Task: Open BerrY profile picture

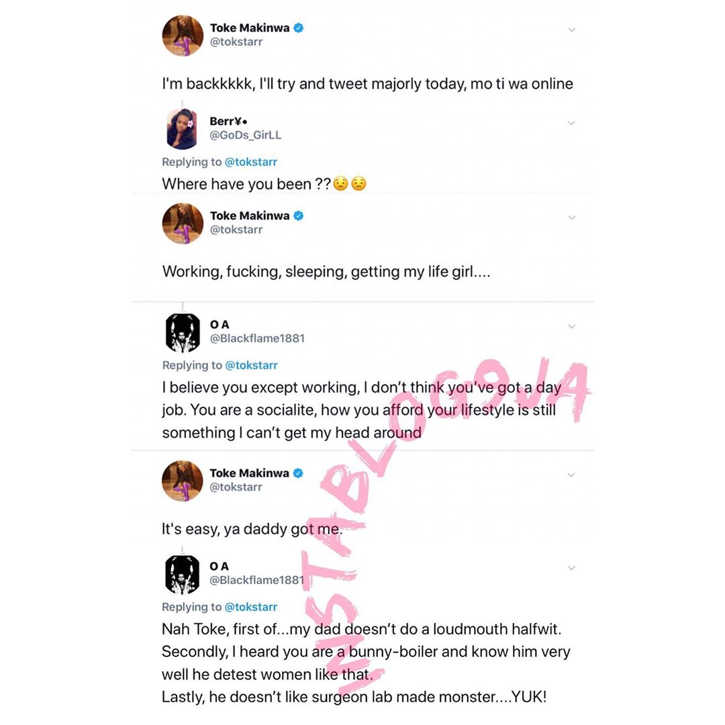Action: 182,129
